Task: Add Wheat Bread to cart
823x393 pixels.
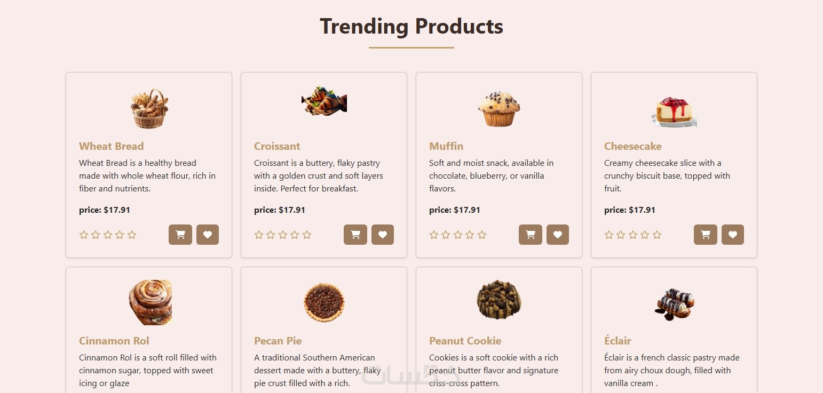Action: coord(180,235)
